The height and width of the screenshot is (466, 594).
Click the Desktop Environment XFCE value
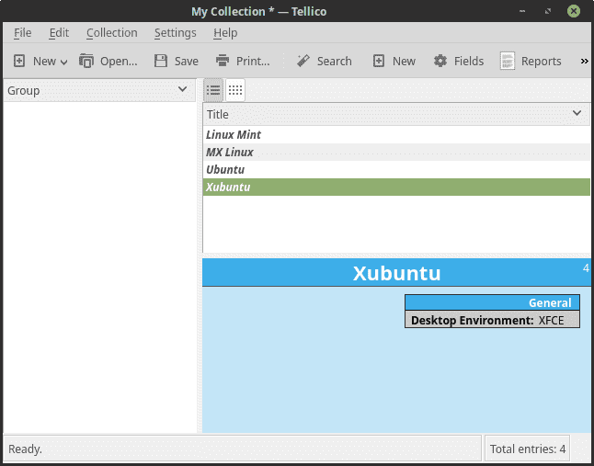point(551,321)
